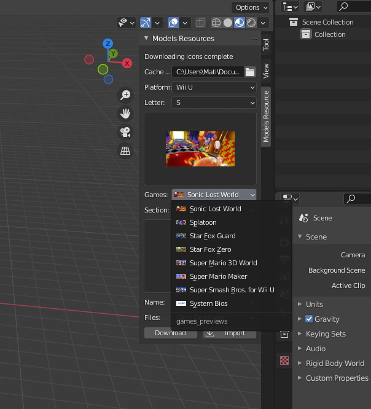This screenshot has height=409, width=371.
Task: Click the outliner search field
Action: pyautogui.click(x=354, y=7)
